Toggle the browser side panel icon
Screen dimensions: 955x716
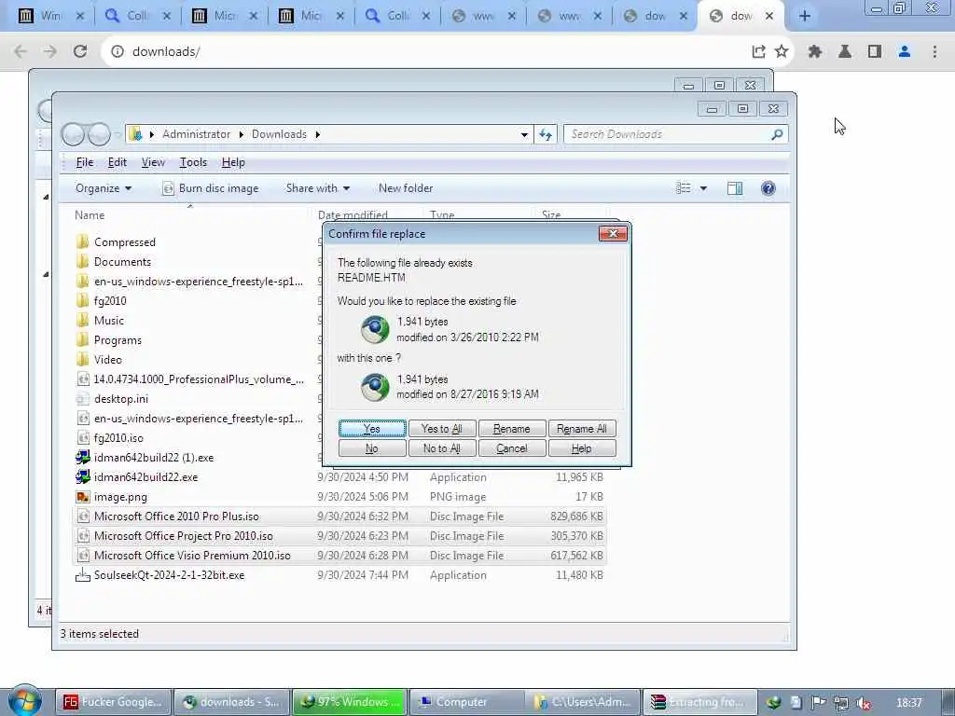(x=875, y=51)
